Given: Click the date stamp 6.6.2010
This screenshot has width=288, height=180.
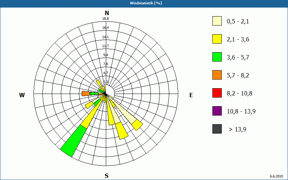Looking at the screenshot, I should click(x=276, y=176).
